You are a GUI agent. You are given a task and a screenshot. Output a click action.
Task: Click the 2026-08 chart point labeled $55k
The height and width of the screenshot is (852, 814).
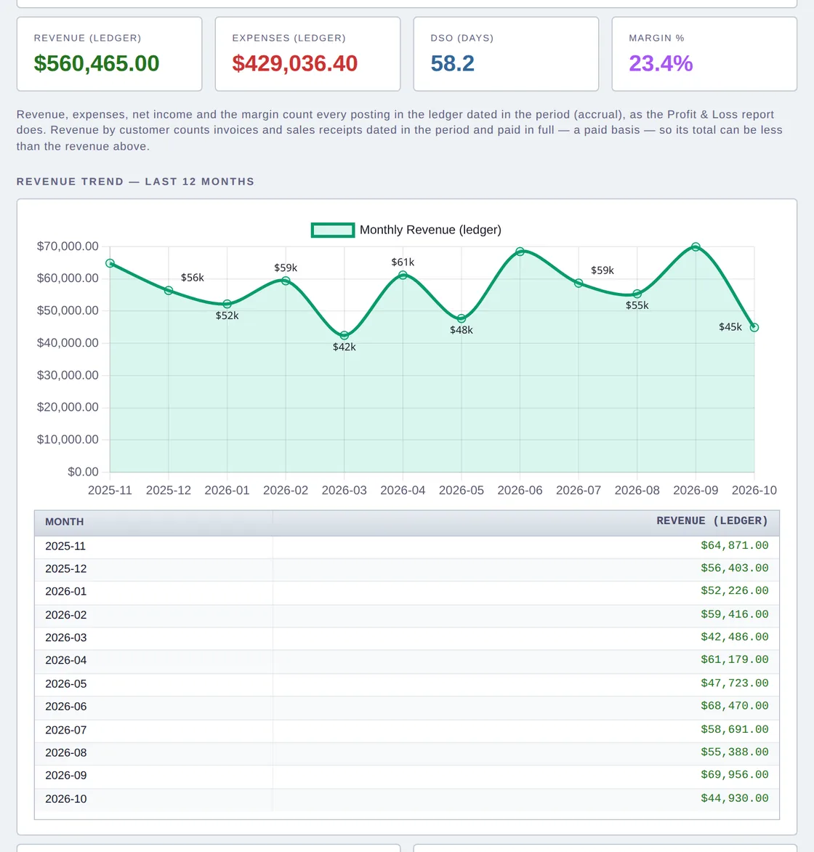coord(637,294)
